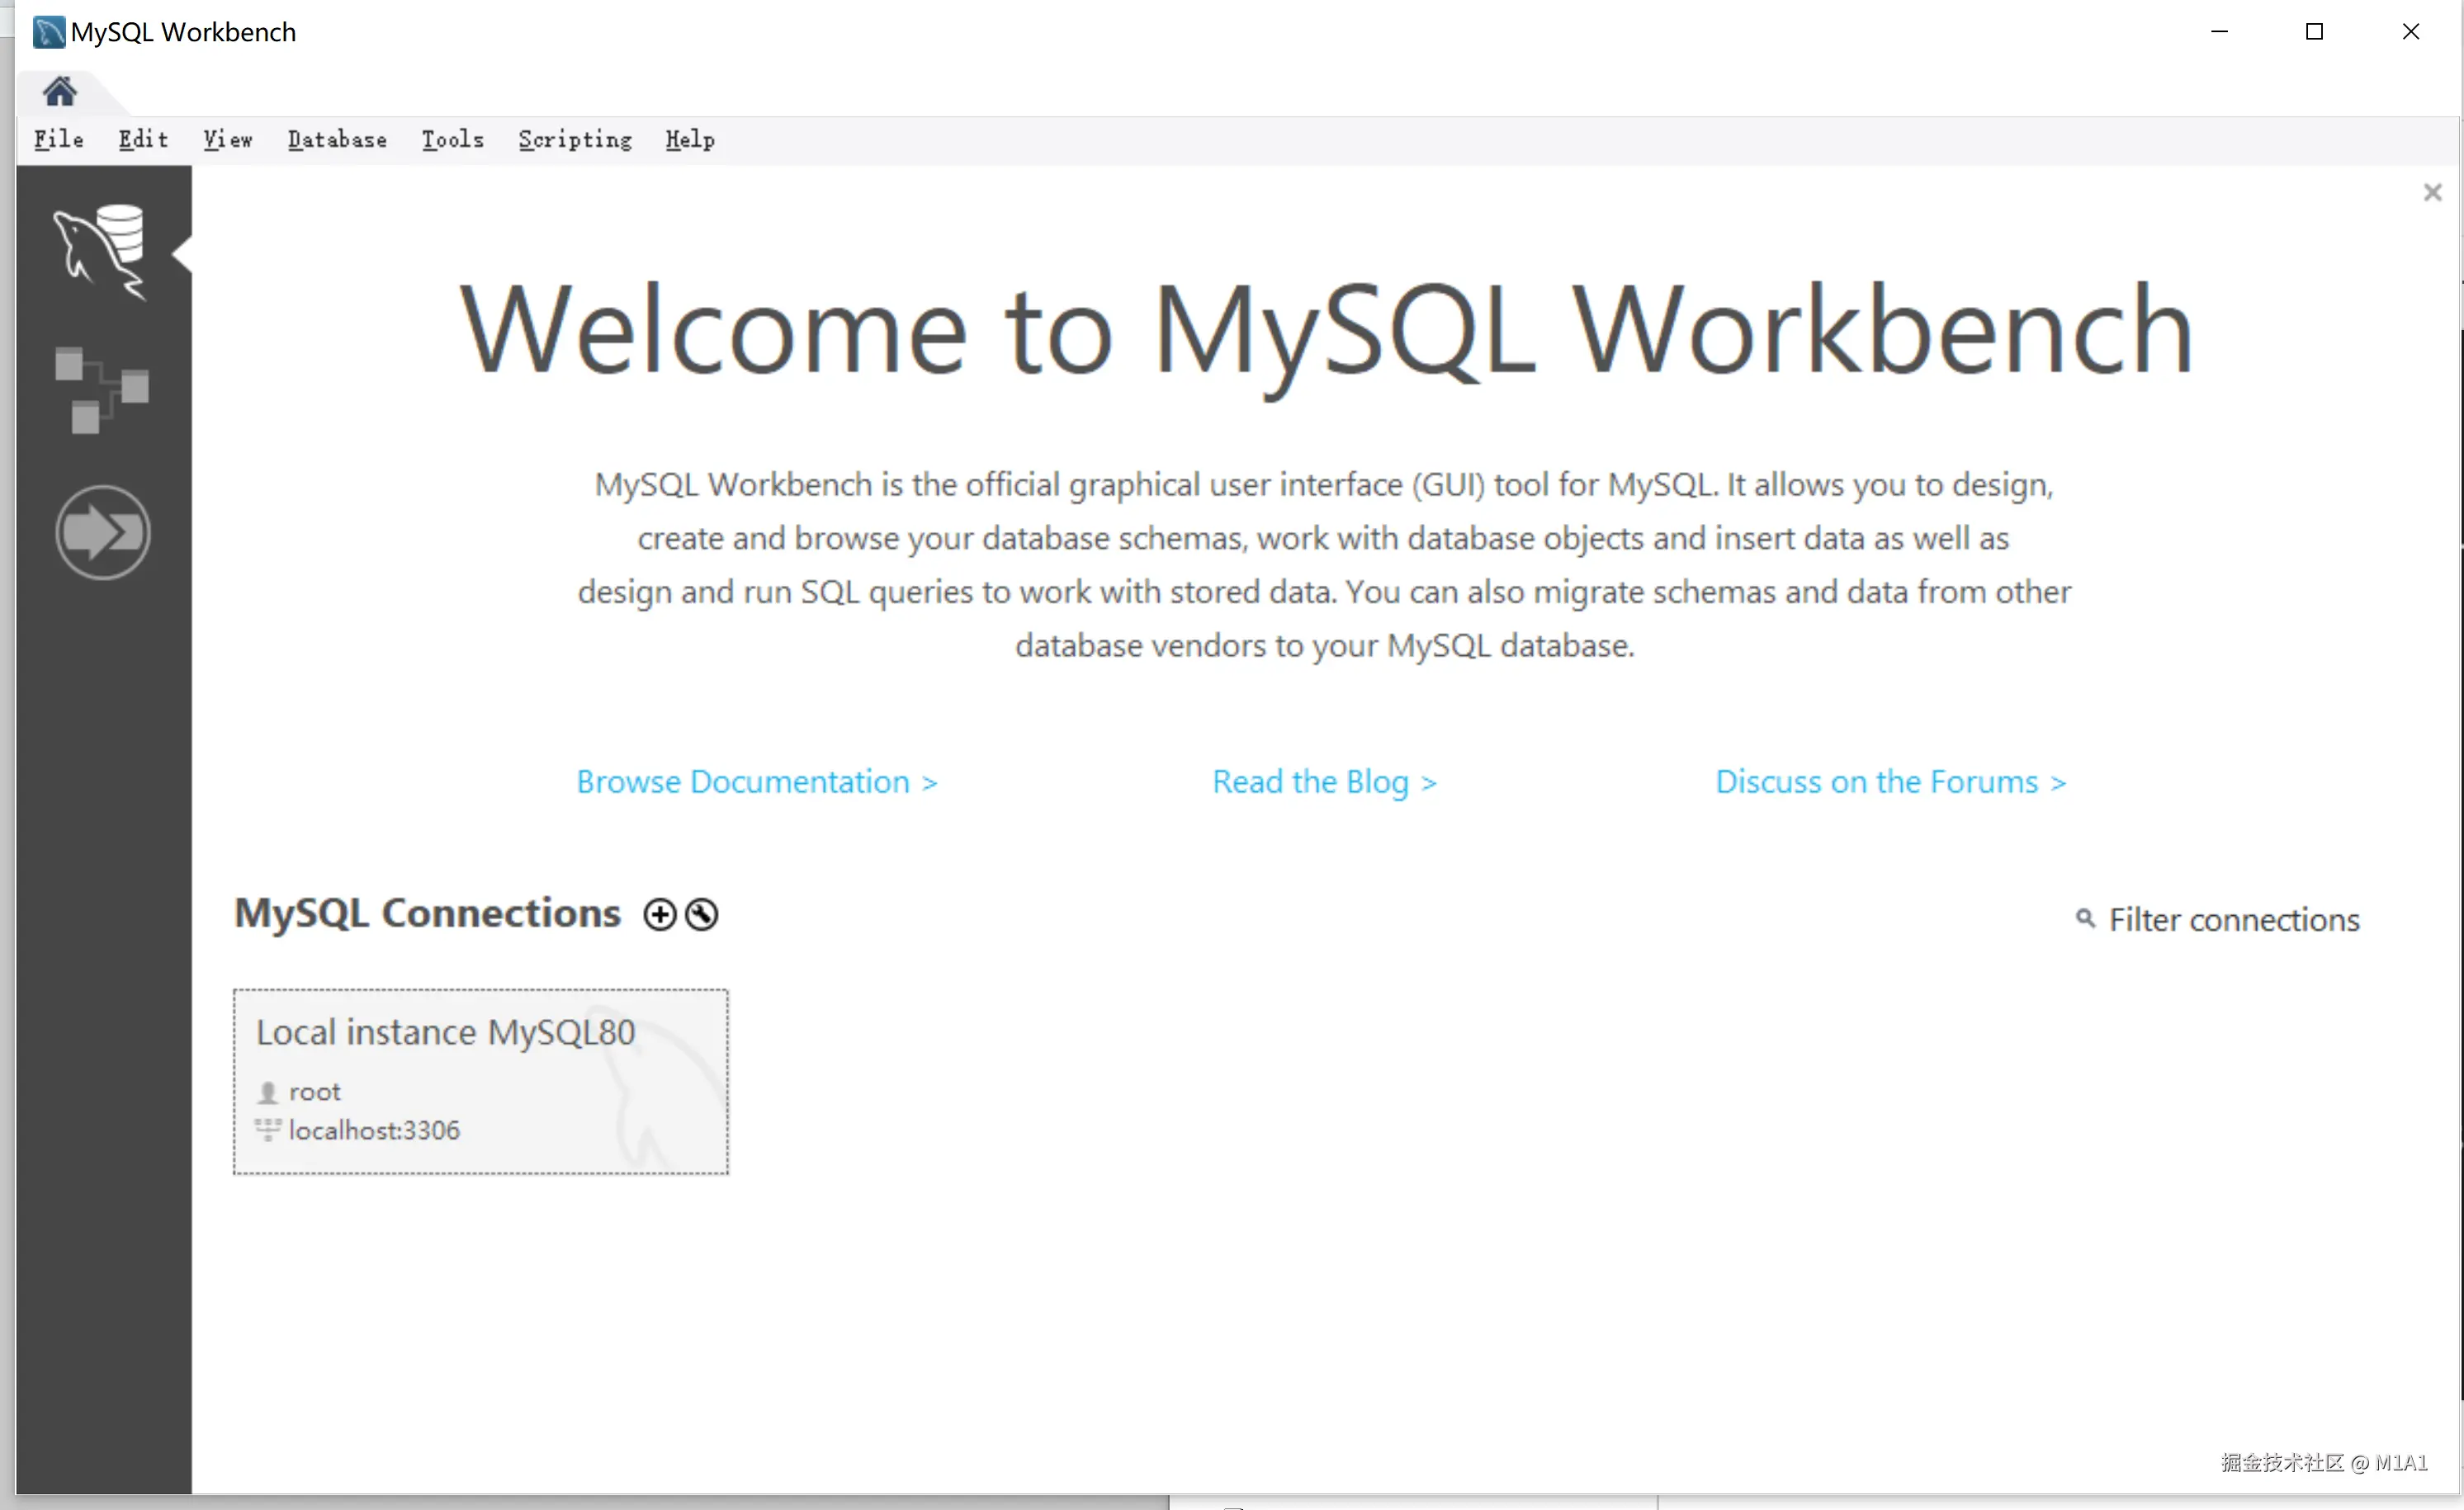Click the filter connections magnifier icon

point(2085,918)
